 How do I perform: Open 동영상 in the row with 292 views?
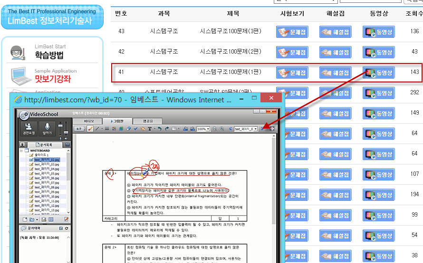378,93
